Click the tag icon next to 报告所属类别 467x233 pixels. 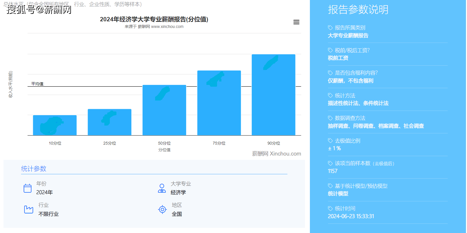[x=330, y=28]
